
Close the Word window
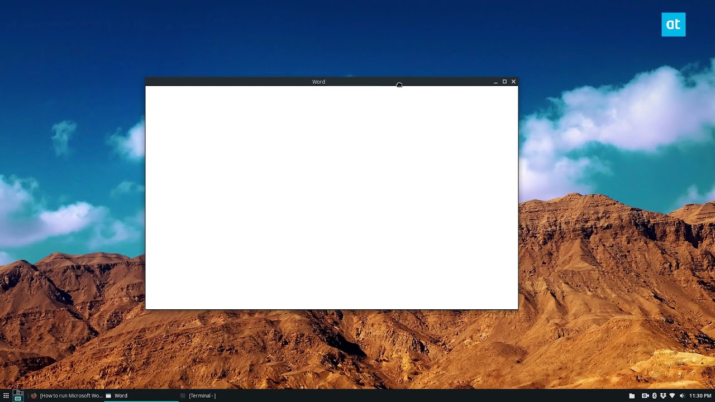point(513,82)
